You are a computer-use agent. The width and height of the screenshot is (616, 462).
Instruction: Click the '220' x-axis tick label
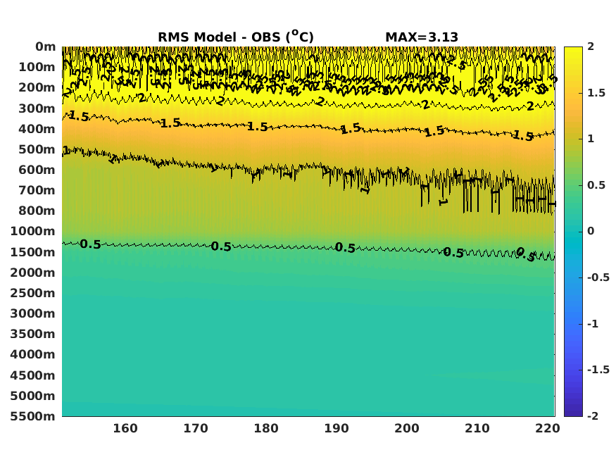(x=547, y=428)
